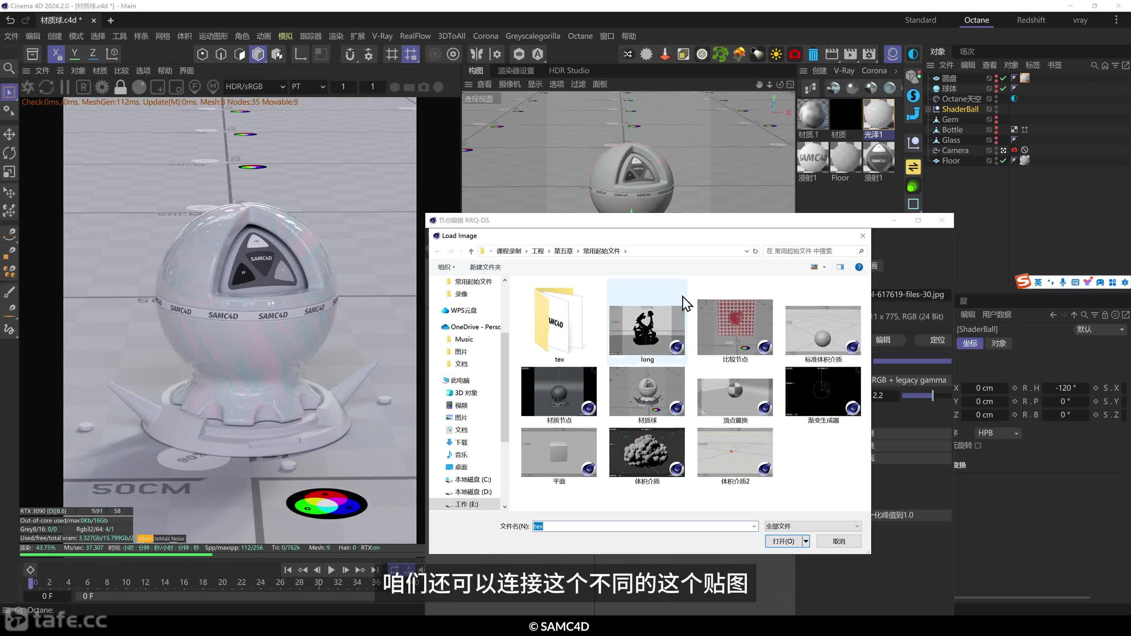Toggle layer box of Octane天空 object
The image size is (1131, 636).
click(989, 99)
